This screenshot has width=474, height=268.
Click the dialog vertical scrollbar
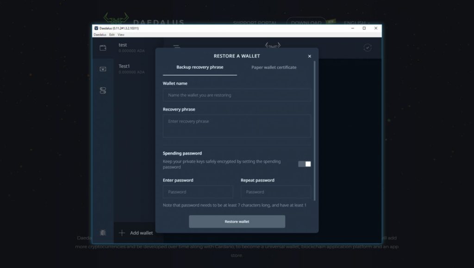(315, 131)
